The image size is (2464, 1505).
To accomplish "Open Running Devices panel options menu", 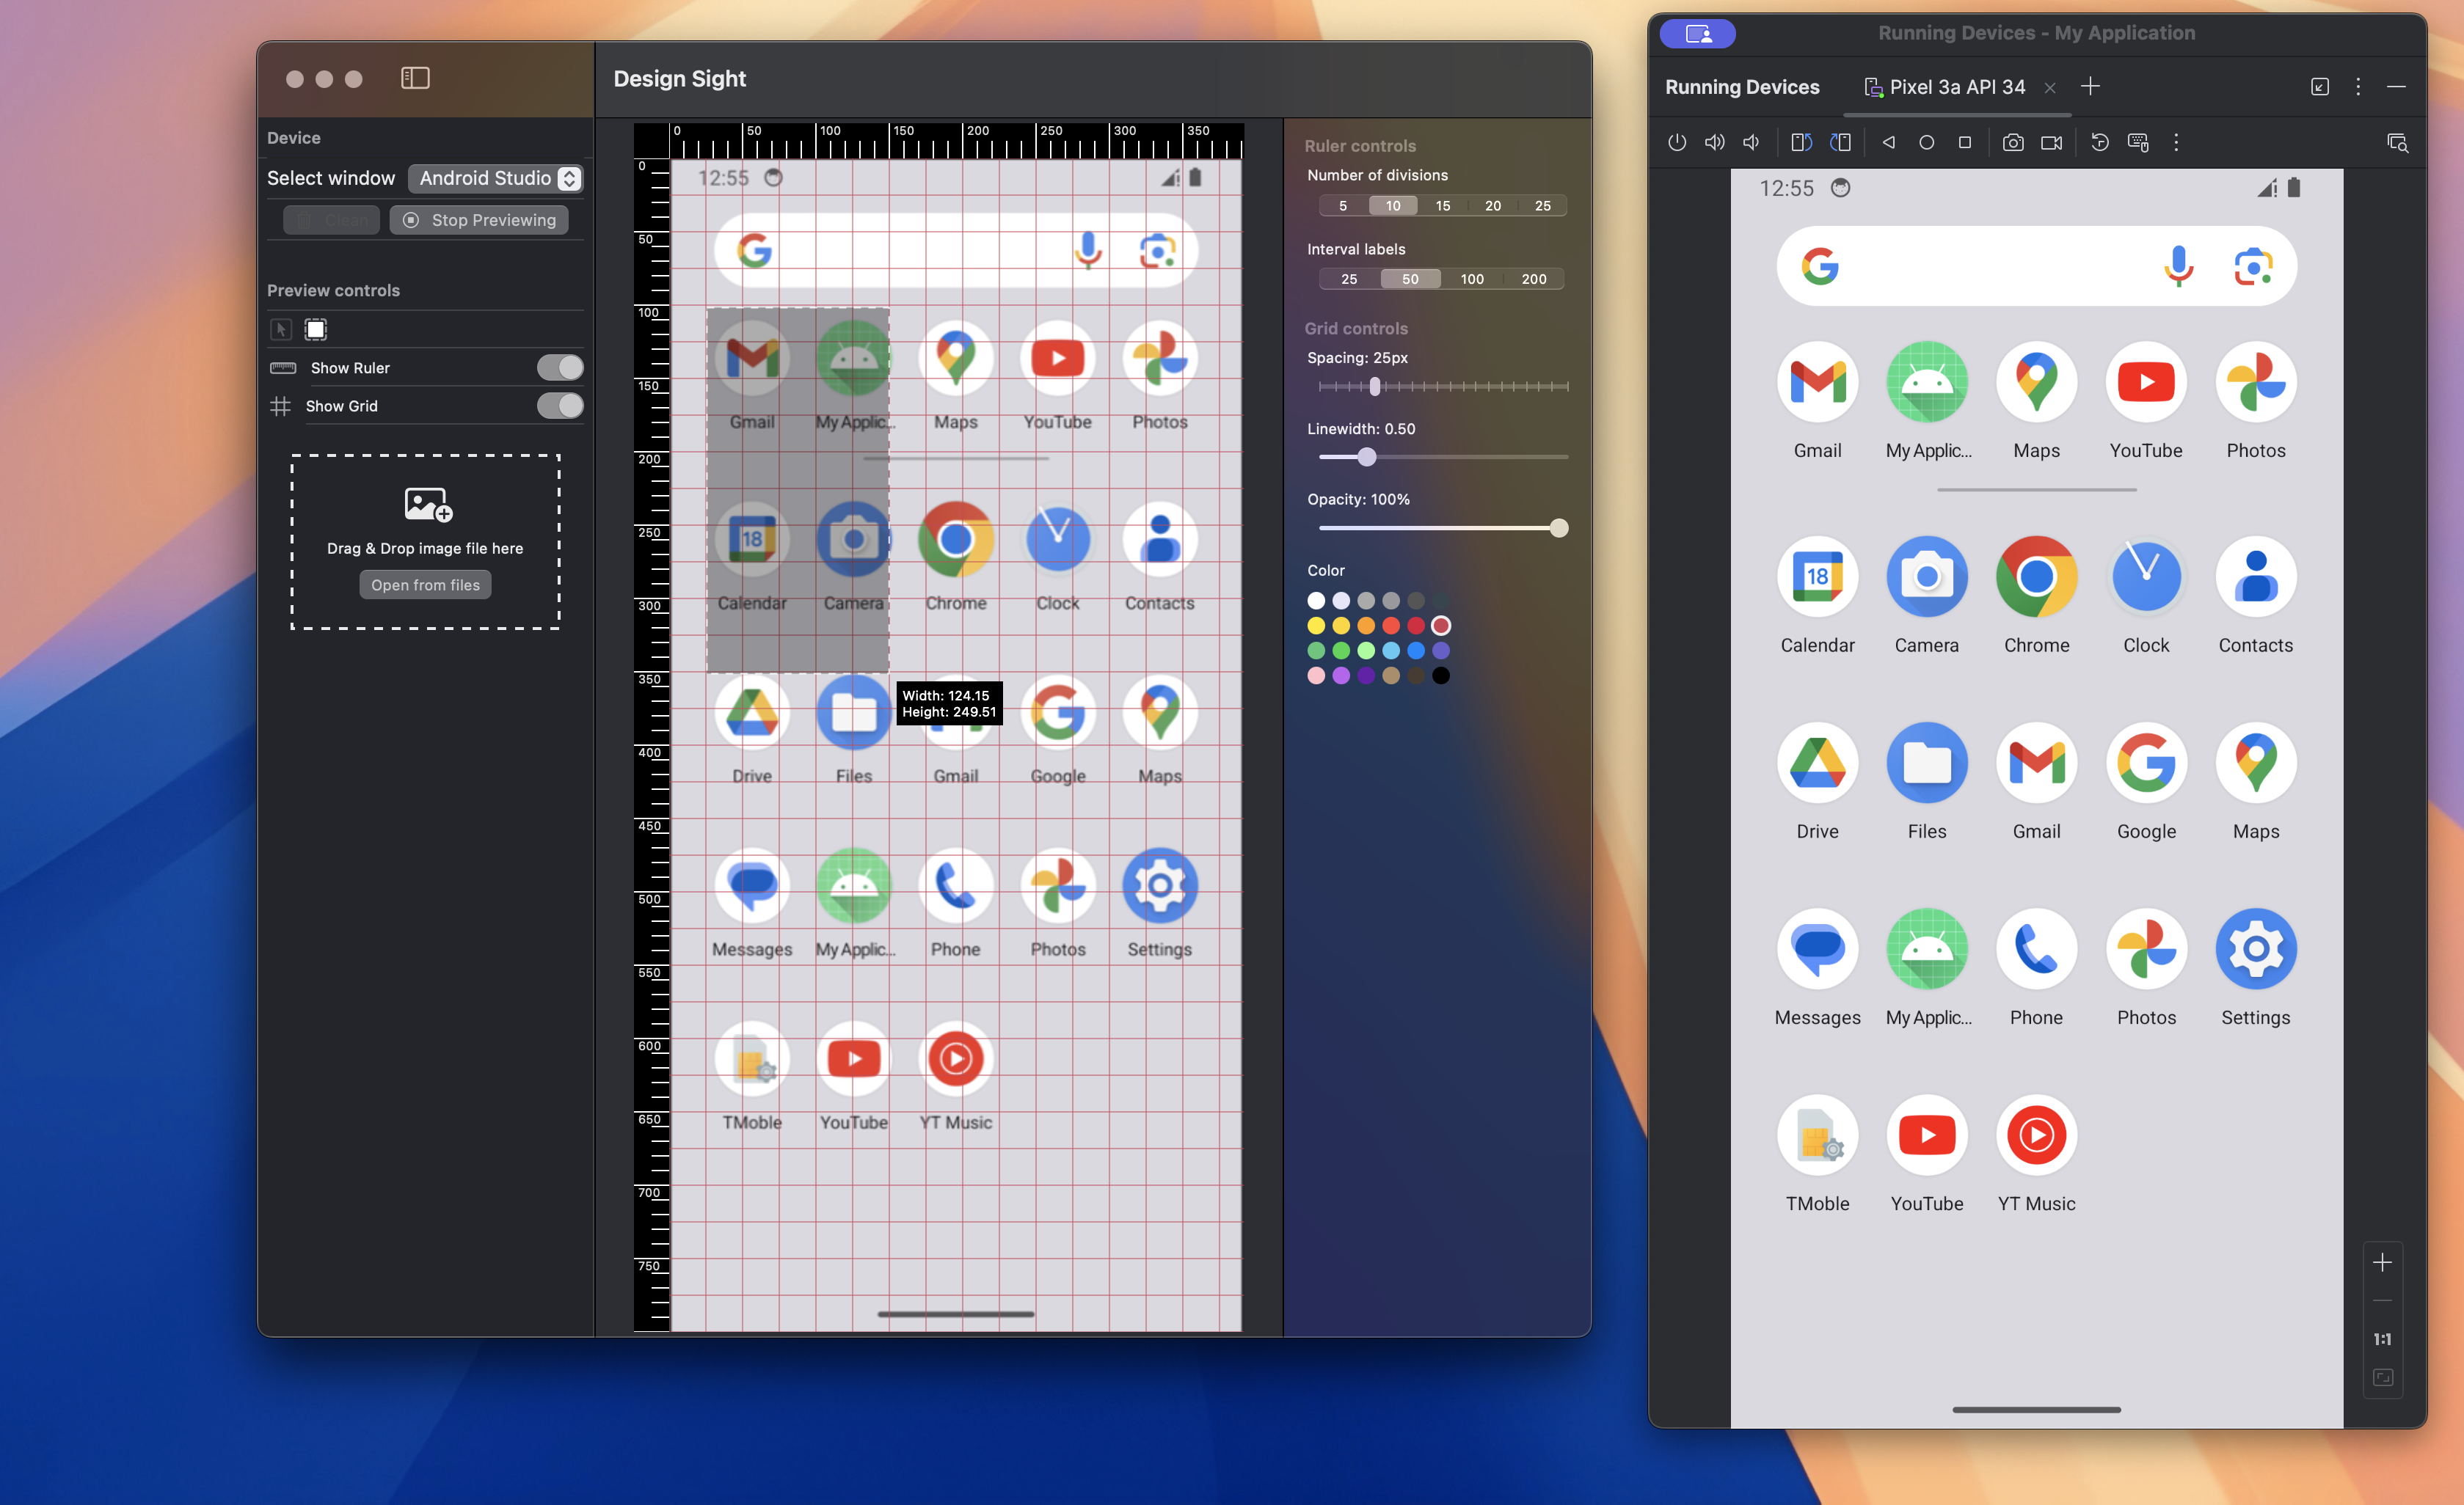I will (x=2358, y=86).
